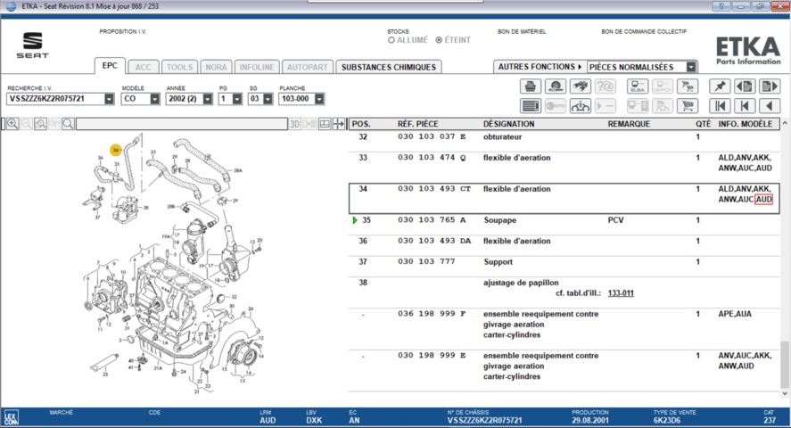Click the plain left arrow icon
Image resolution: width=791 pixels, height=428 pixels.
coord(770,106)
